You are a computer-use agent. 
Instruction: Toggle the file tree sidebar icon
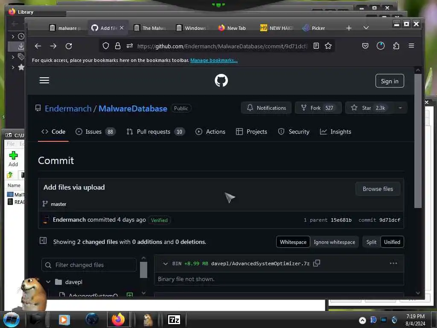(x=43, y=240)
